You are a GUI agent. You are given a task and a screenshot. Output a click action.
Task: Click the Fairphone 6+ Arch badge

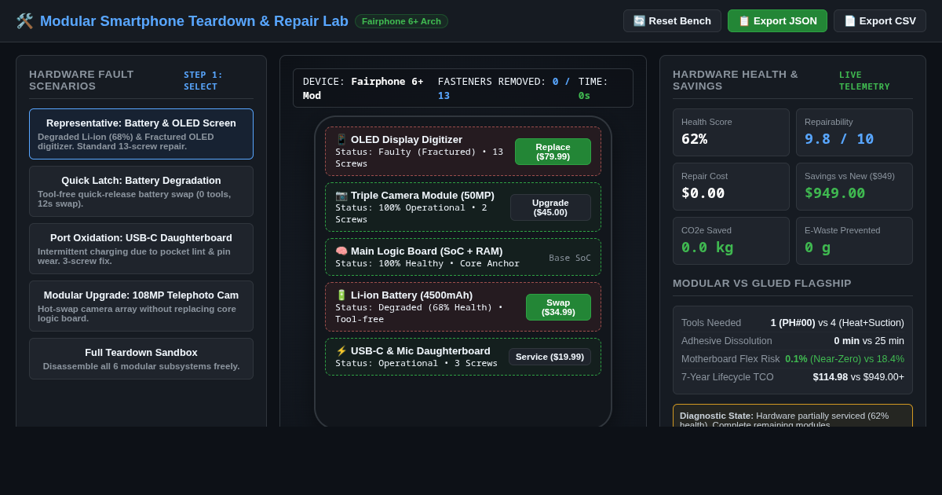401,21
